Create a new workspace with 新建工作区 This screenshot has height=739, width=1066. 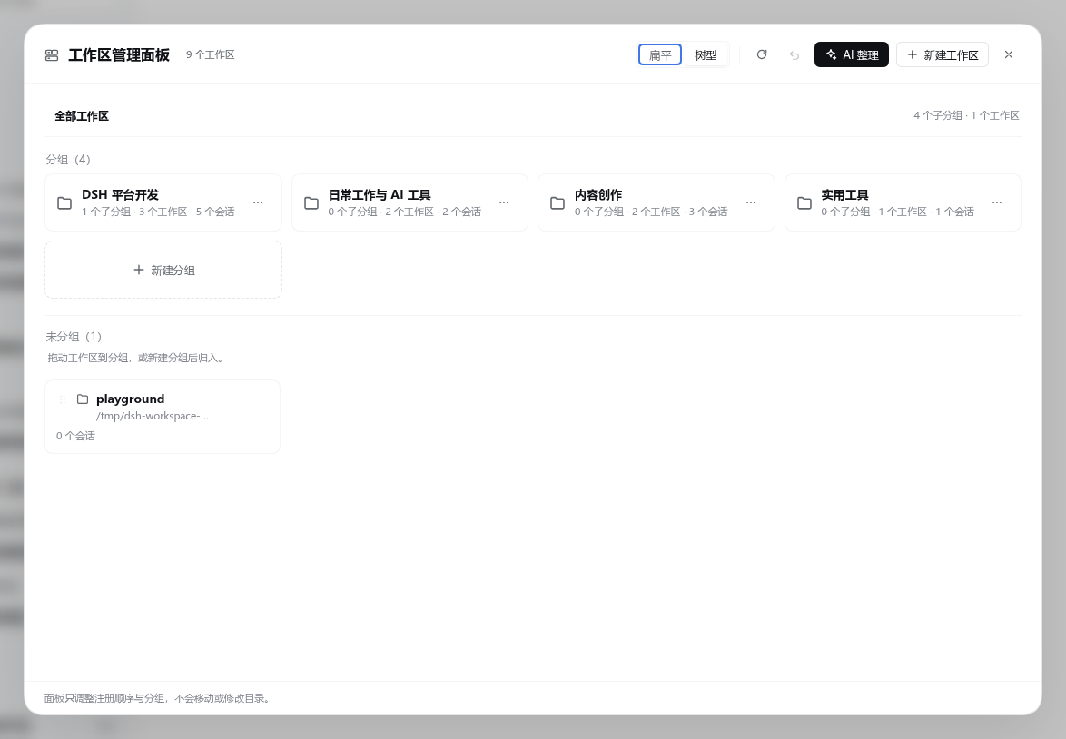943,54
